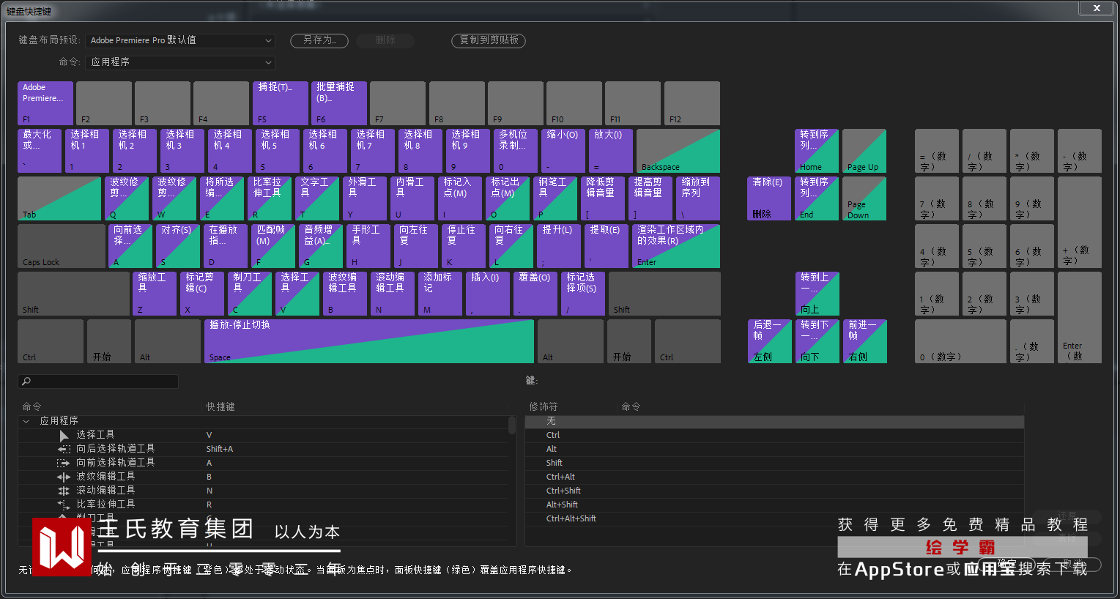Select the Alt+Shift row in modifier list
Screen dimensions: 1120x599
[774, 505]
